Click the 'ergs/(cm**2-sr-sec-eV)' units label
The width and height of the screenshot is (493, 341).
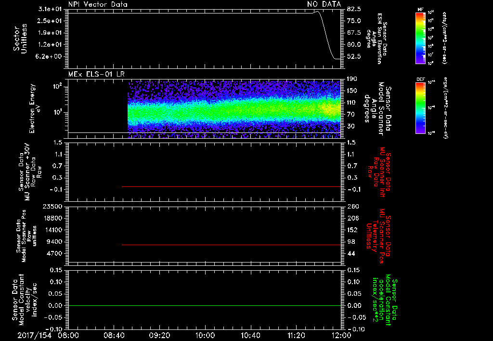pyautogui.click(x=446, y=108)
